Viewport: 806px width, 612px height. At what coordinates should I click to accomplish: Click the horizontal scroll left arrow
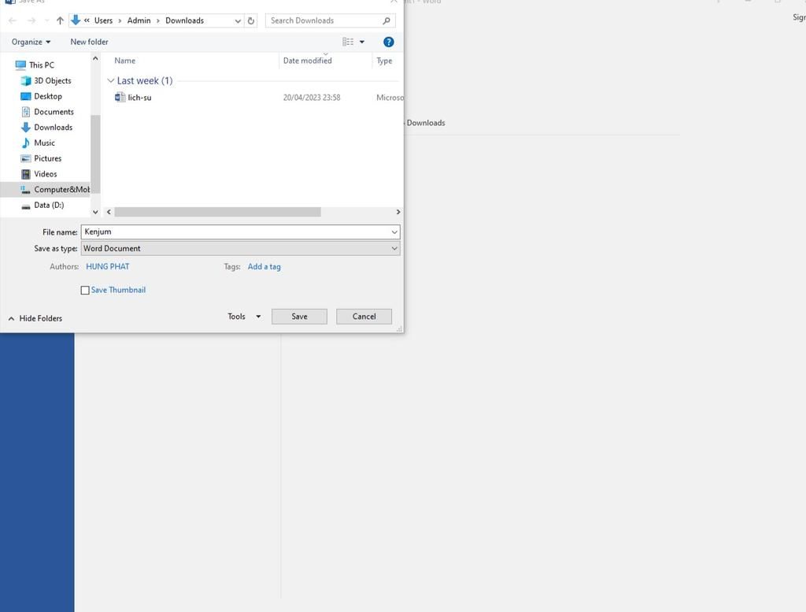pyautogui.click(x=109, y=212)
